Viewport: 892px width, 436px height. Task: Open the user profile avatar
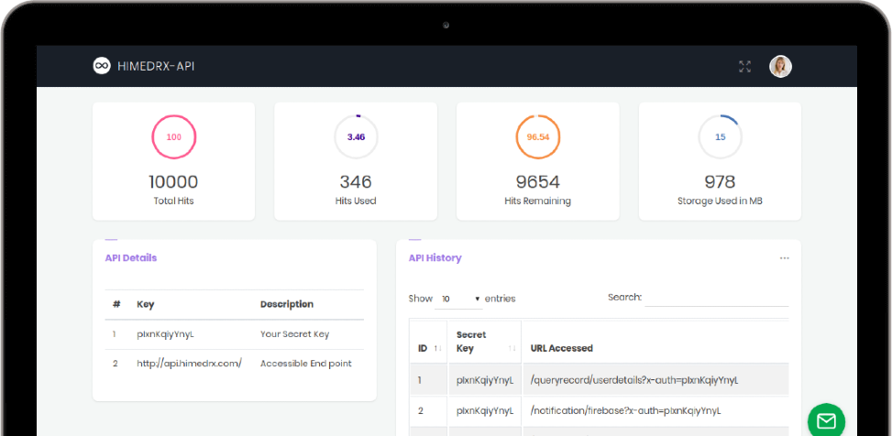point(780,66)
